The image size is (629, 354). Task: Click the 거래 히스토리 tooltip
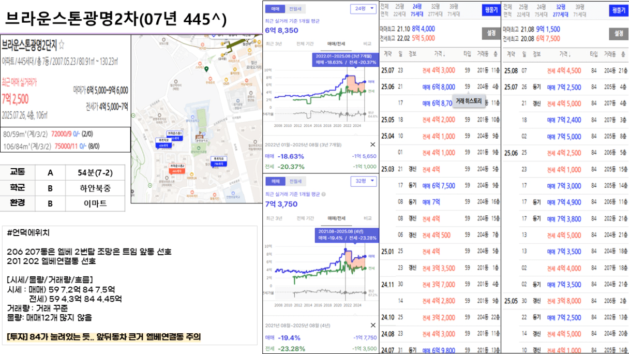click(469, 101)
